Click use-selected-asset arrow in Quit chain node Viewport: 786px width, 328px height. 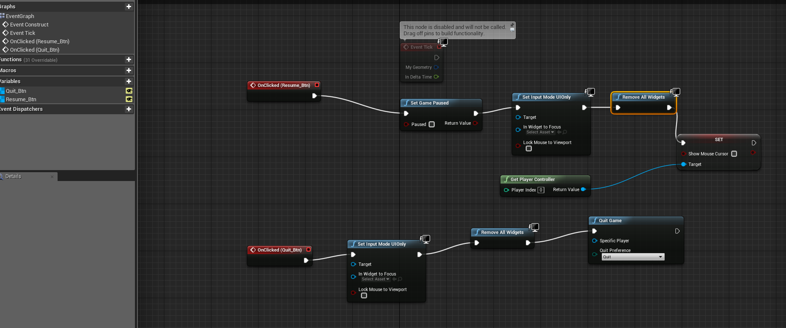tap(394, 279)
